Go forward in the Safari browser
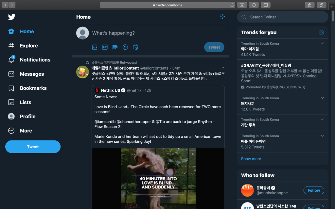The width and height of the screenshot is (335, 209). click(12, 5)
